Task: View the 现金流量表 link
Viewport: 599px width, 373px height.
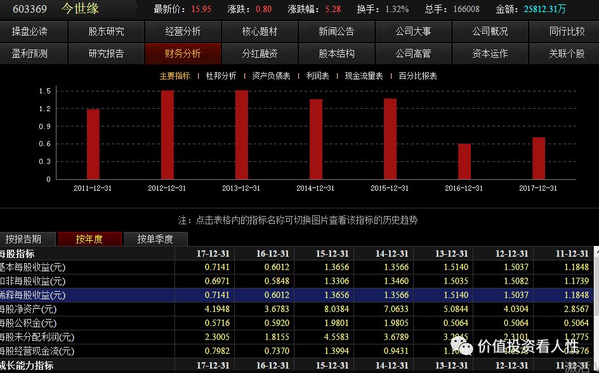Action: 364,76
